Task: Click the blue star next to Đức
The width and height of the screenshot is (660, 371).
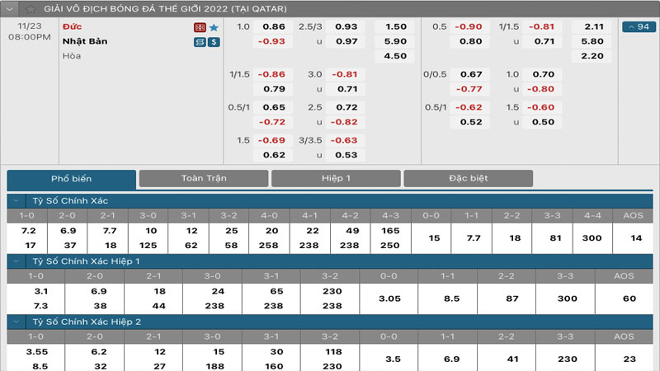Action: (214, 27)
